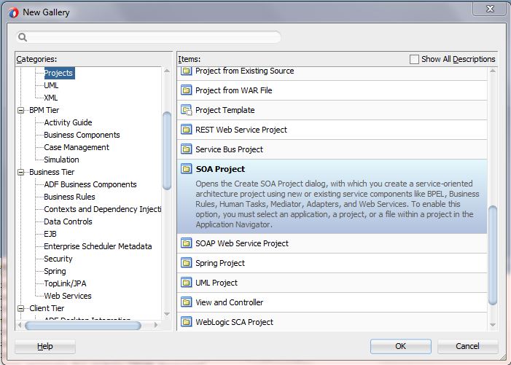Choose Service Bus Project item
The height and width of the screenshot is (365, 511).
pos(332,149)
